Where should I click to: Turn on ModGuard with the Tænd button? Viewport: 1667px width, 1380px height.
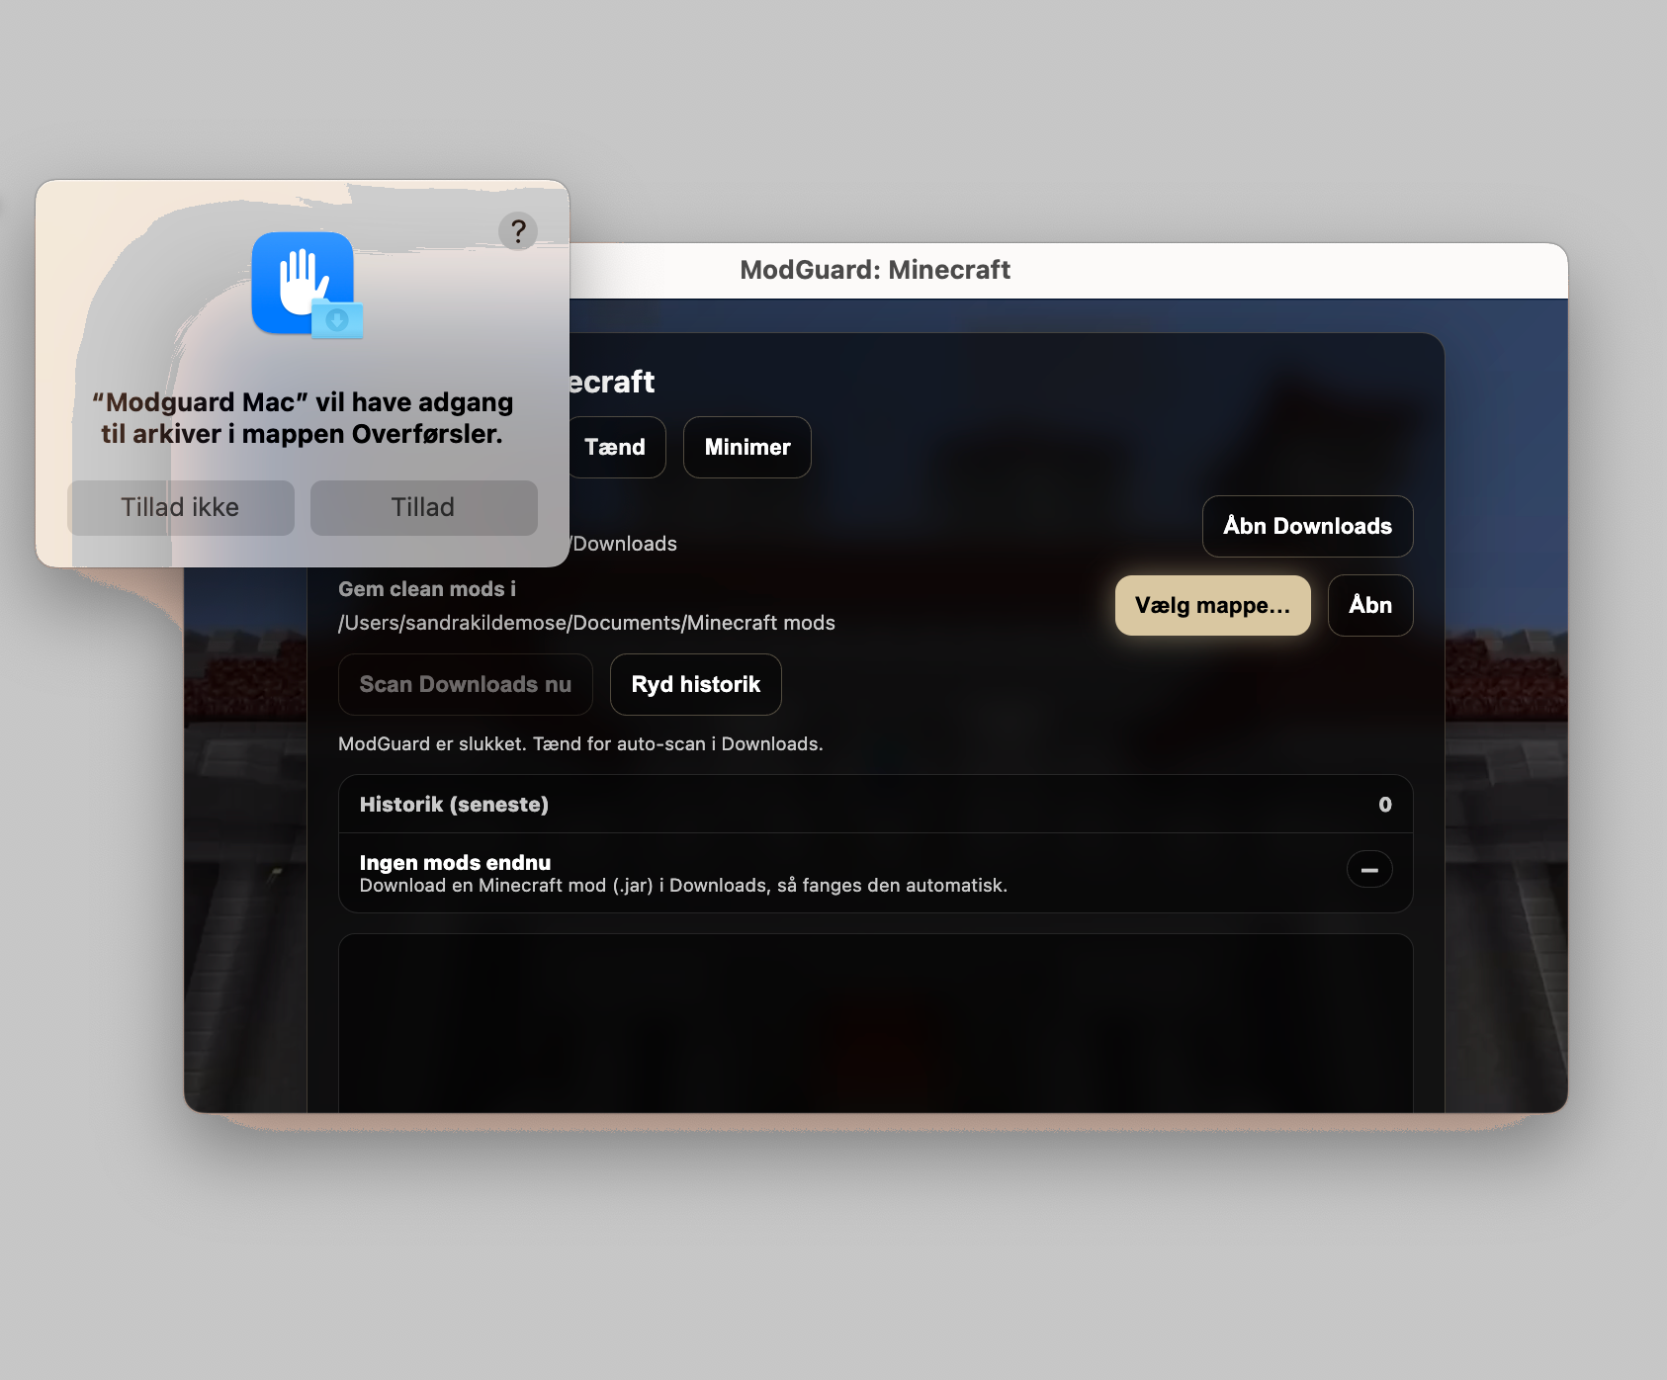615,447
